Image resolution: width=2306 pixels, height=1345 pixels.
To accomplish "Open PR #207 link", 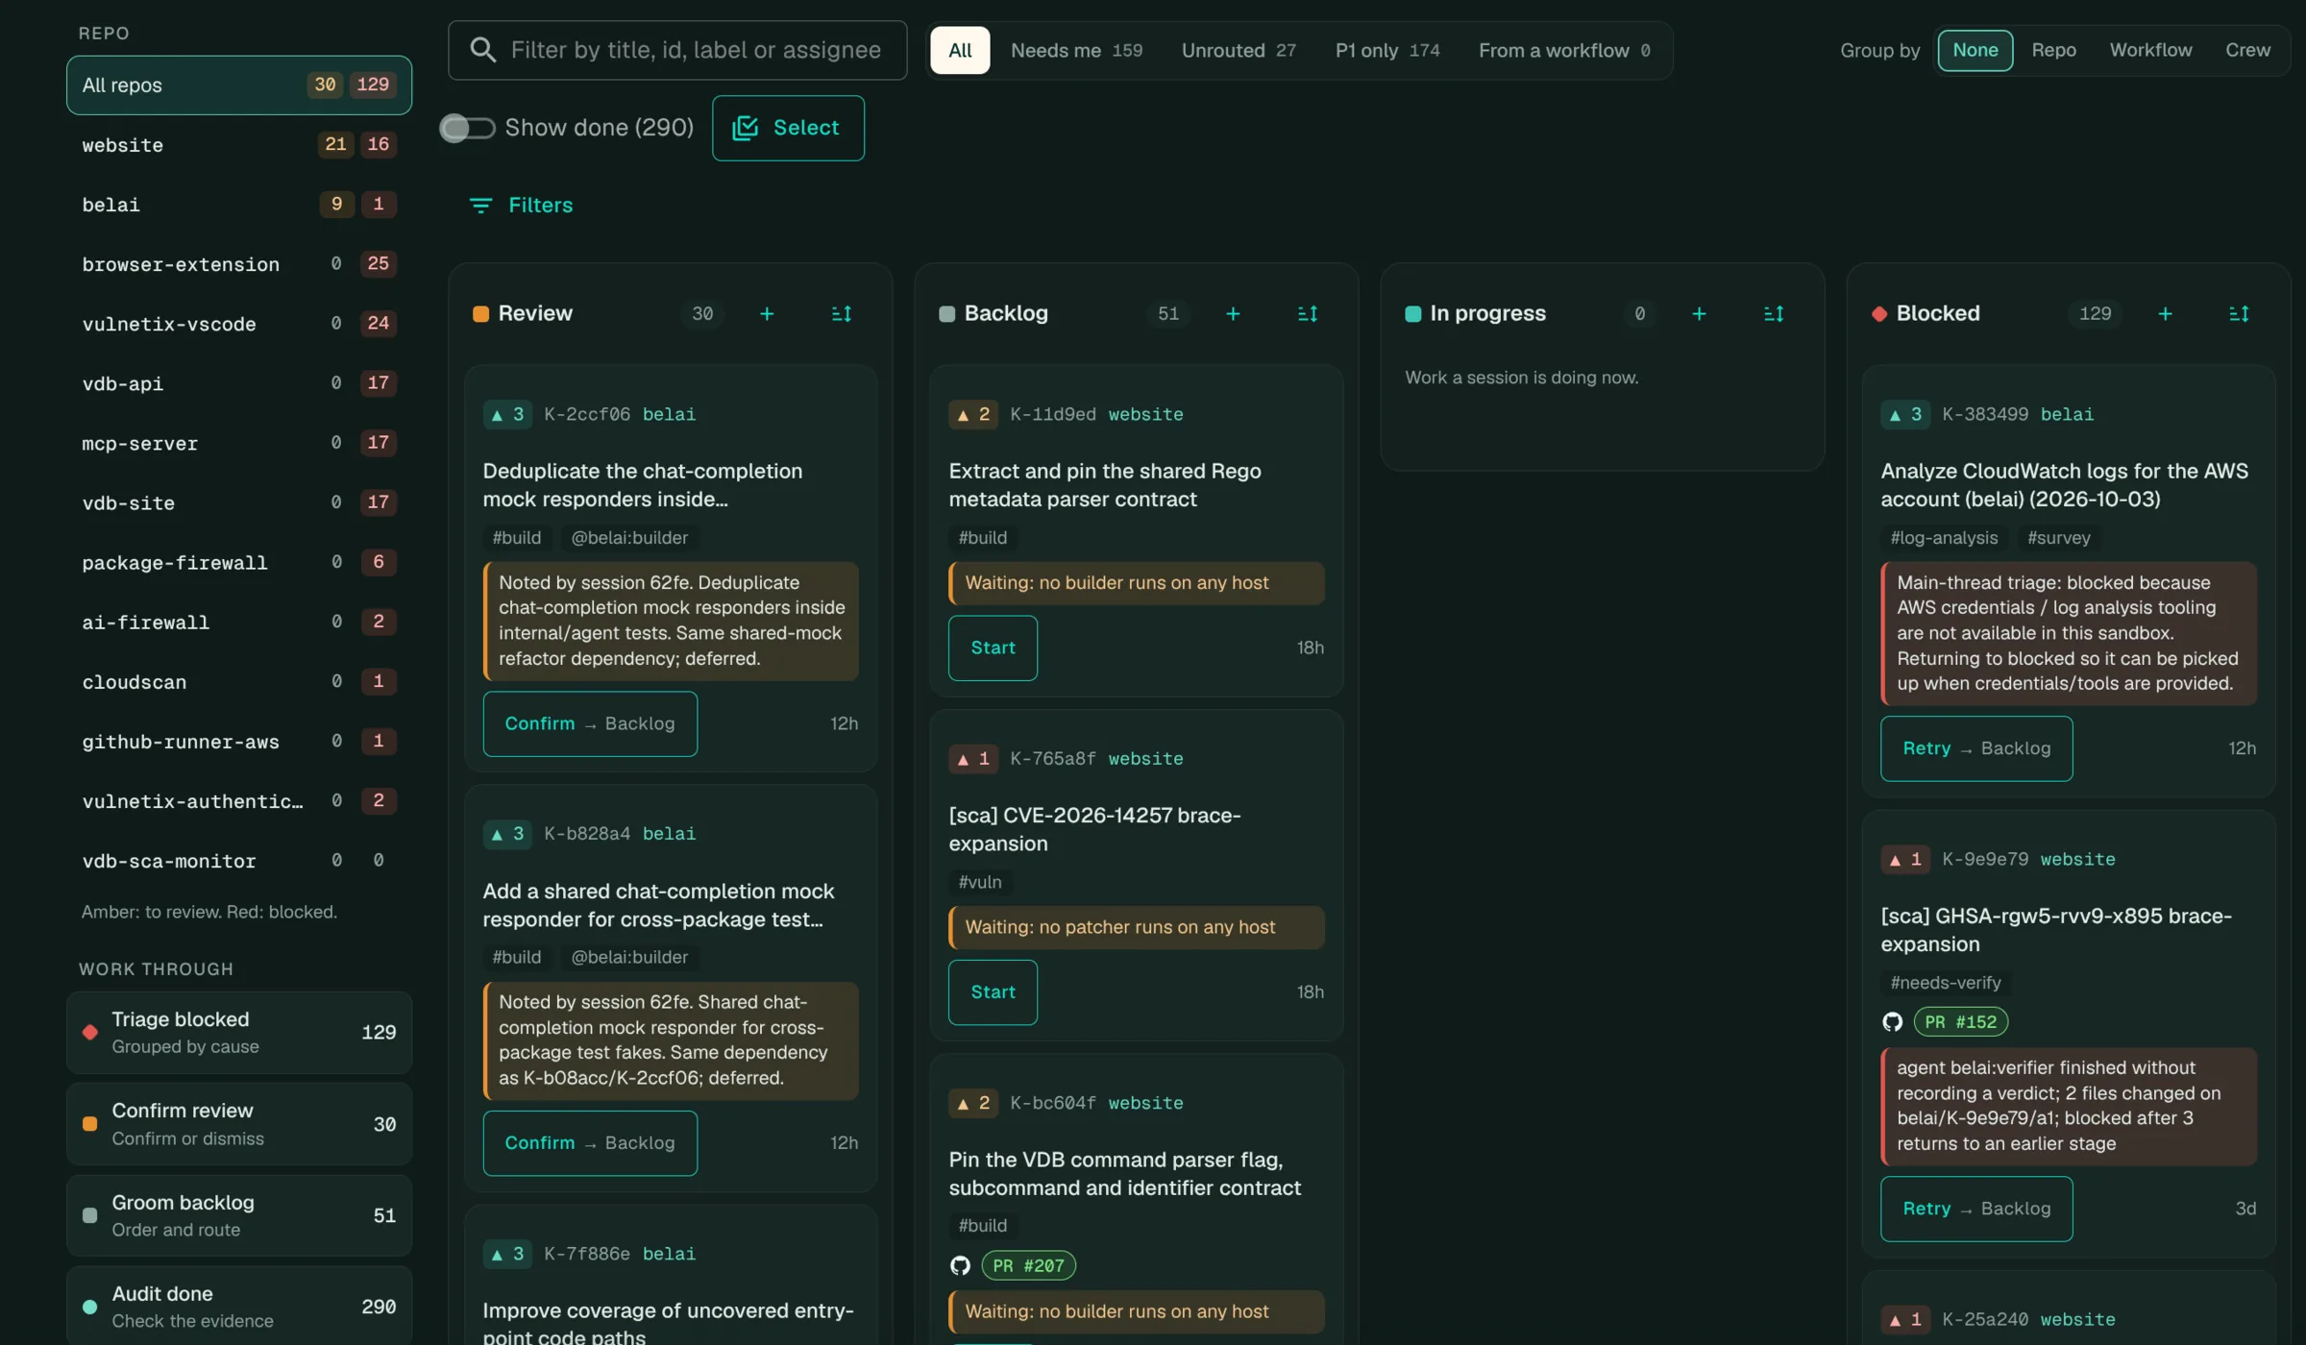I will 1028,1266.
